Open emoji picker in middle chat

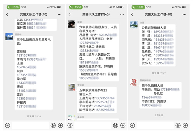tap(115, 125)
